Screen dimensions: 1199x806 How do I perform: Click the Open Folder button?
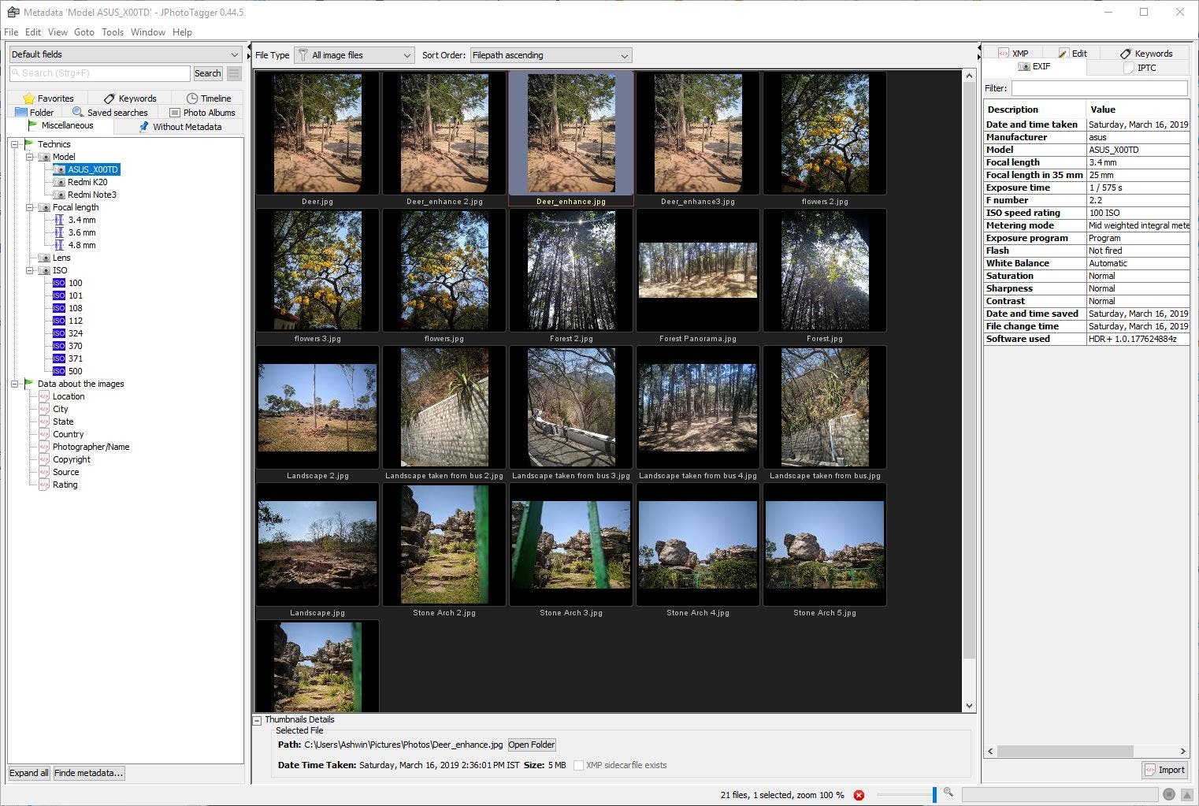click(x=532, y=745)
